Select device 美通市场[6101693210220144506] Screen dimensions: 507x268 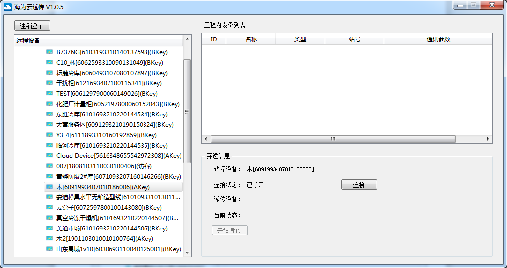(x=112, y=228)
